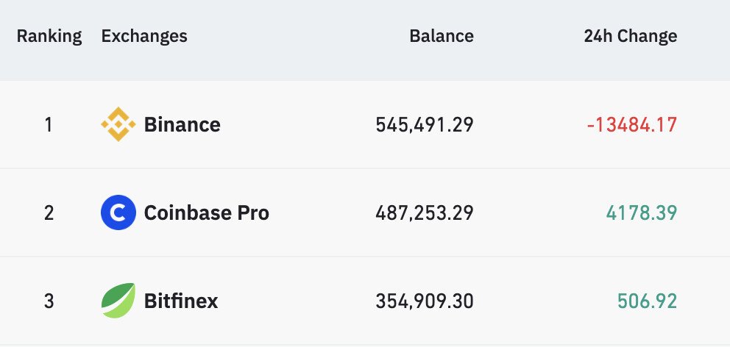
Task: Open the Binance exchange name link
Action: point(182,124)
